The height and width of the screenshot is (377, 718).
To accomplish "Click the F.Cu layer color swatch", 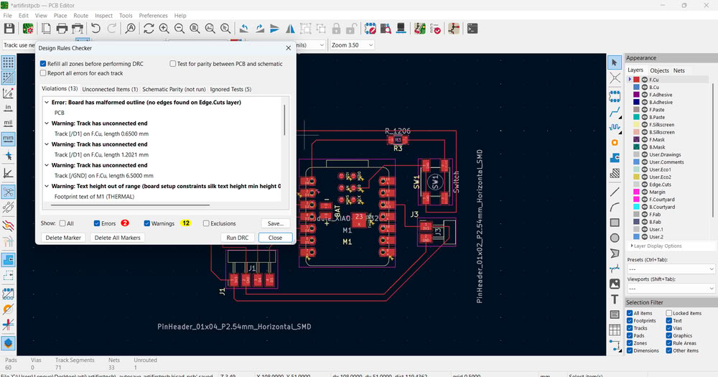I will 636,80.
